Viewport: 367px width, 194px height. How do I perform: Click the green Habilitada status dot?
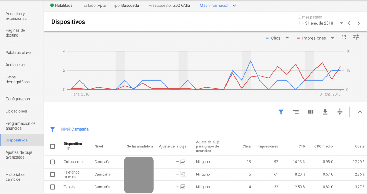[x=52, y=5]
